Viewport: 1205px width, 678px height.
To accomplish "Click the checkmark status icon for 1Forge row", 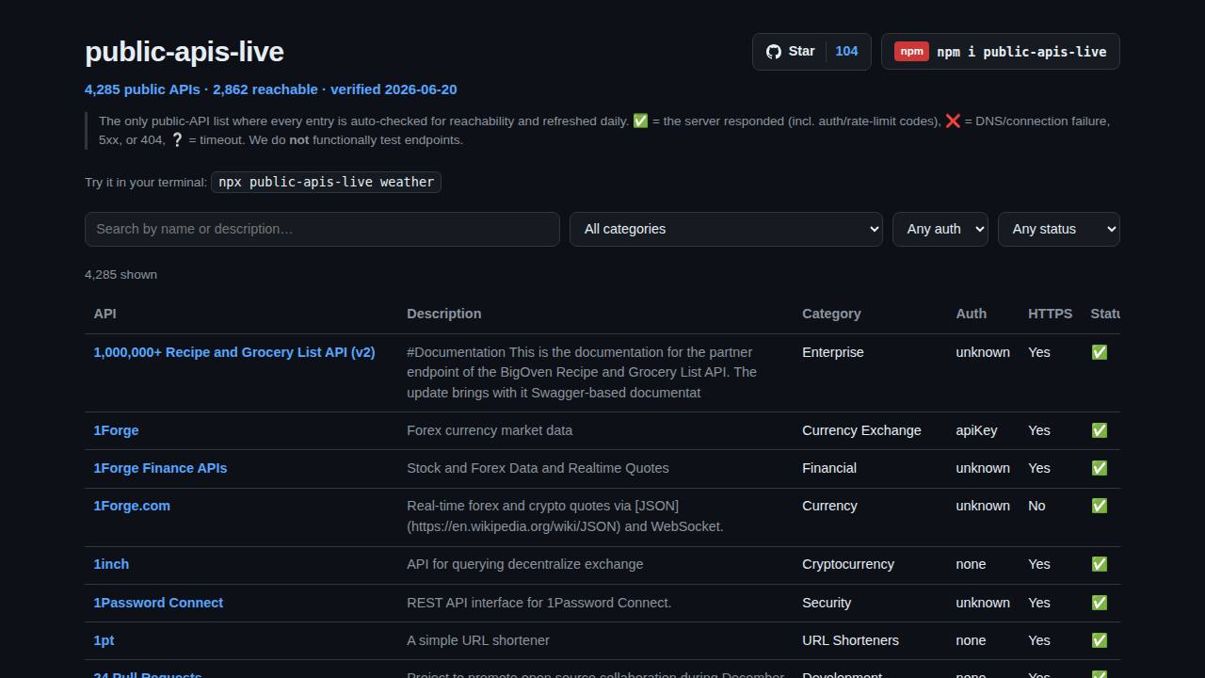I will click(x=1099, y=430).
